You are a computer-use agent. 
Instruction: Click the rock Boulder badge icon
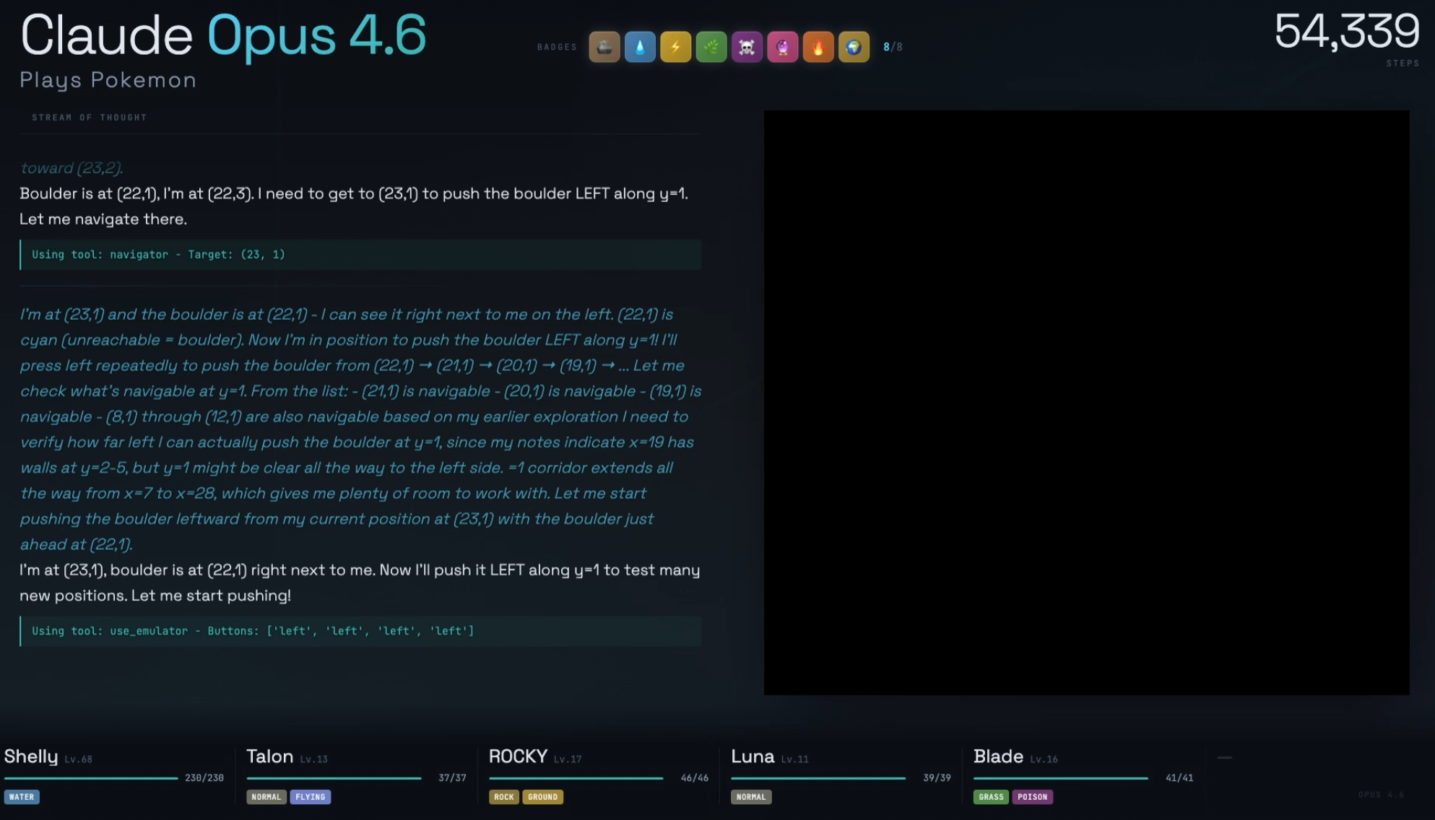coord(604,48)
